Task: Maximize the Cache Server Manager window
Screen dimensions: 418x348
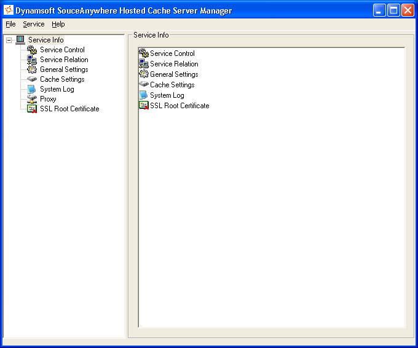Action: 393,10
